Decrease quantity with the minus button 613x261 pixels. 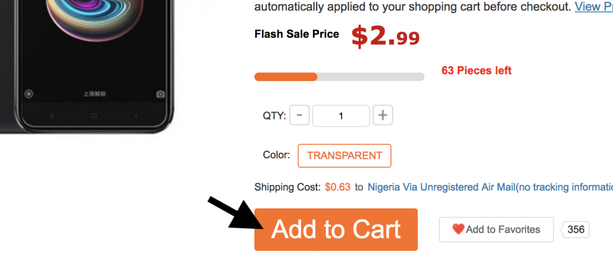point(299,115)
